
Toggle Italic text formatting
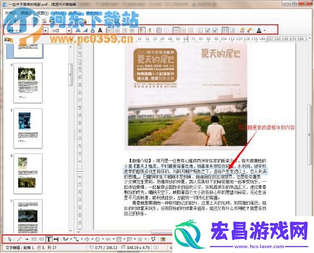pos(86,31)
